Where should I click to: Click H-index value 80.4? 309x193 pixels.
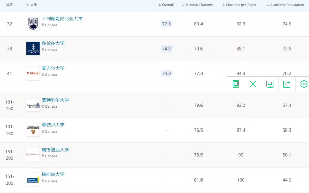click(x=198, y=24)
